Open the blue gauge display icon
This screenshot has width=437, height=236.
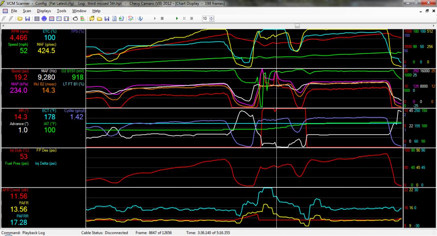tap(44, 18)
